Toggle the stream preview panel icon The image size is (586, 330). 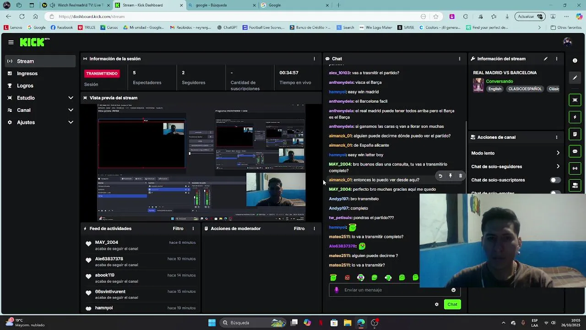tap(575, 100)
